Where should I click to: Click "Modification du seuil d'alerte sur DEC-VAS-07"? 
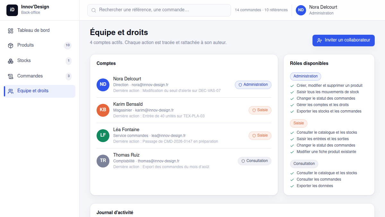point(182,91)
